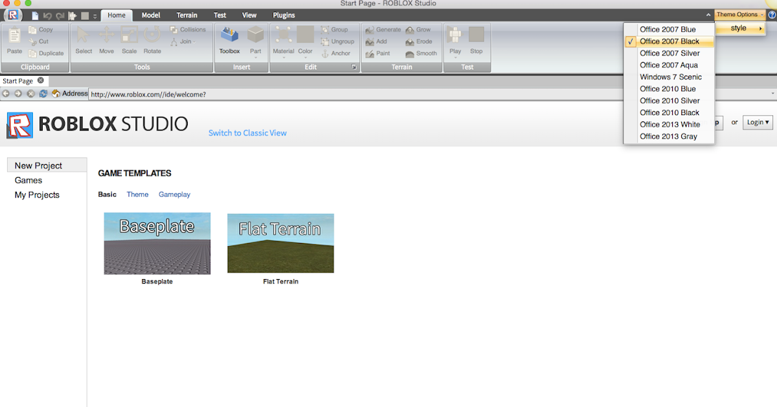Click the New file icon in quick access
Screen dimensions: 777x407
[35, 16]
